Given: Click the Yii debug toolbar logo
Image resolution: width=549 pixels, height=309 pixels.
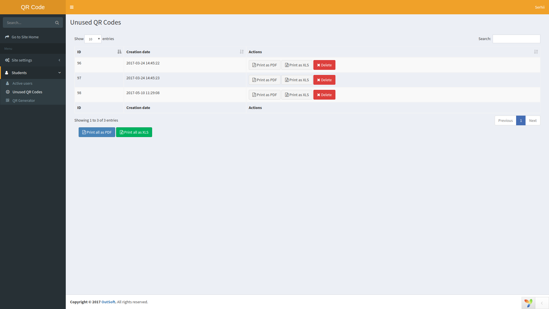Looking at the screenshot, I should pyautogui.click(x=528, y=303).
